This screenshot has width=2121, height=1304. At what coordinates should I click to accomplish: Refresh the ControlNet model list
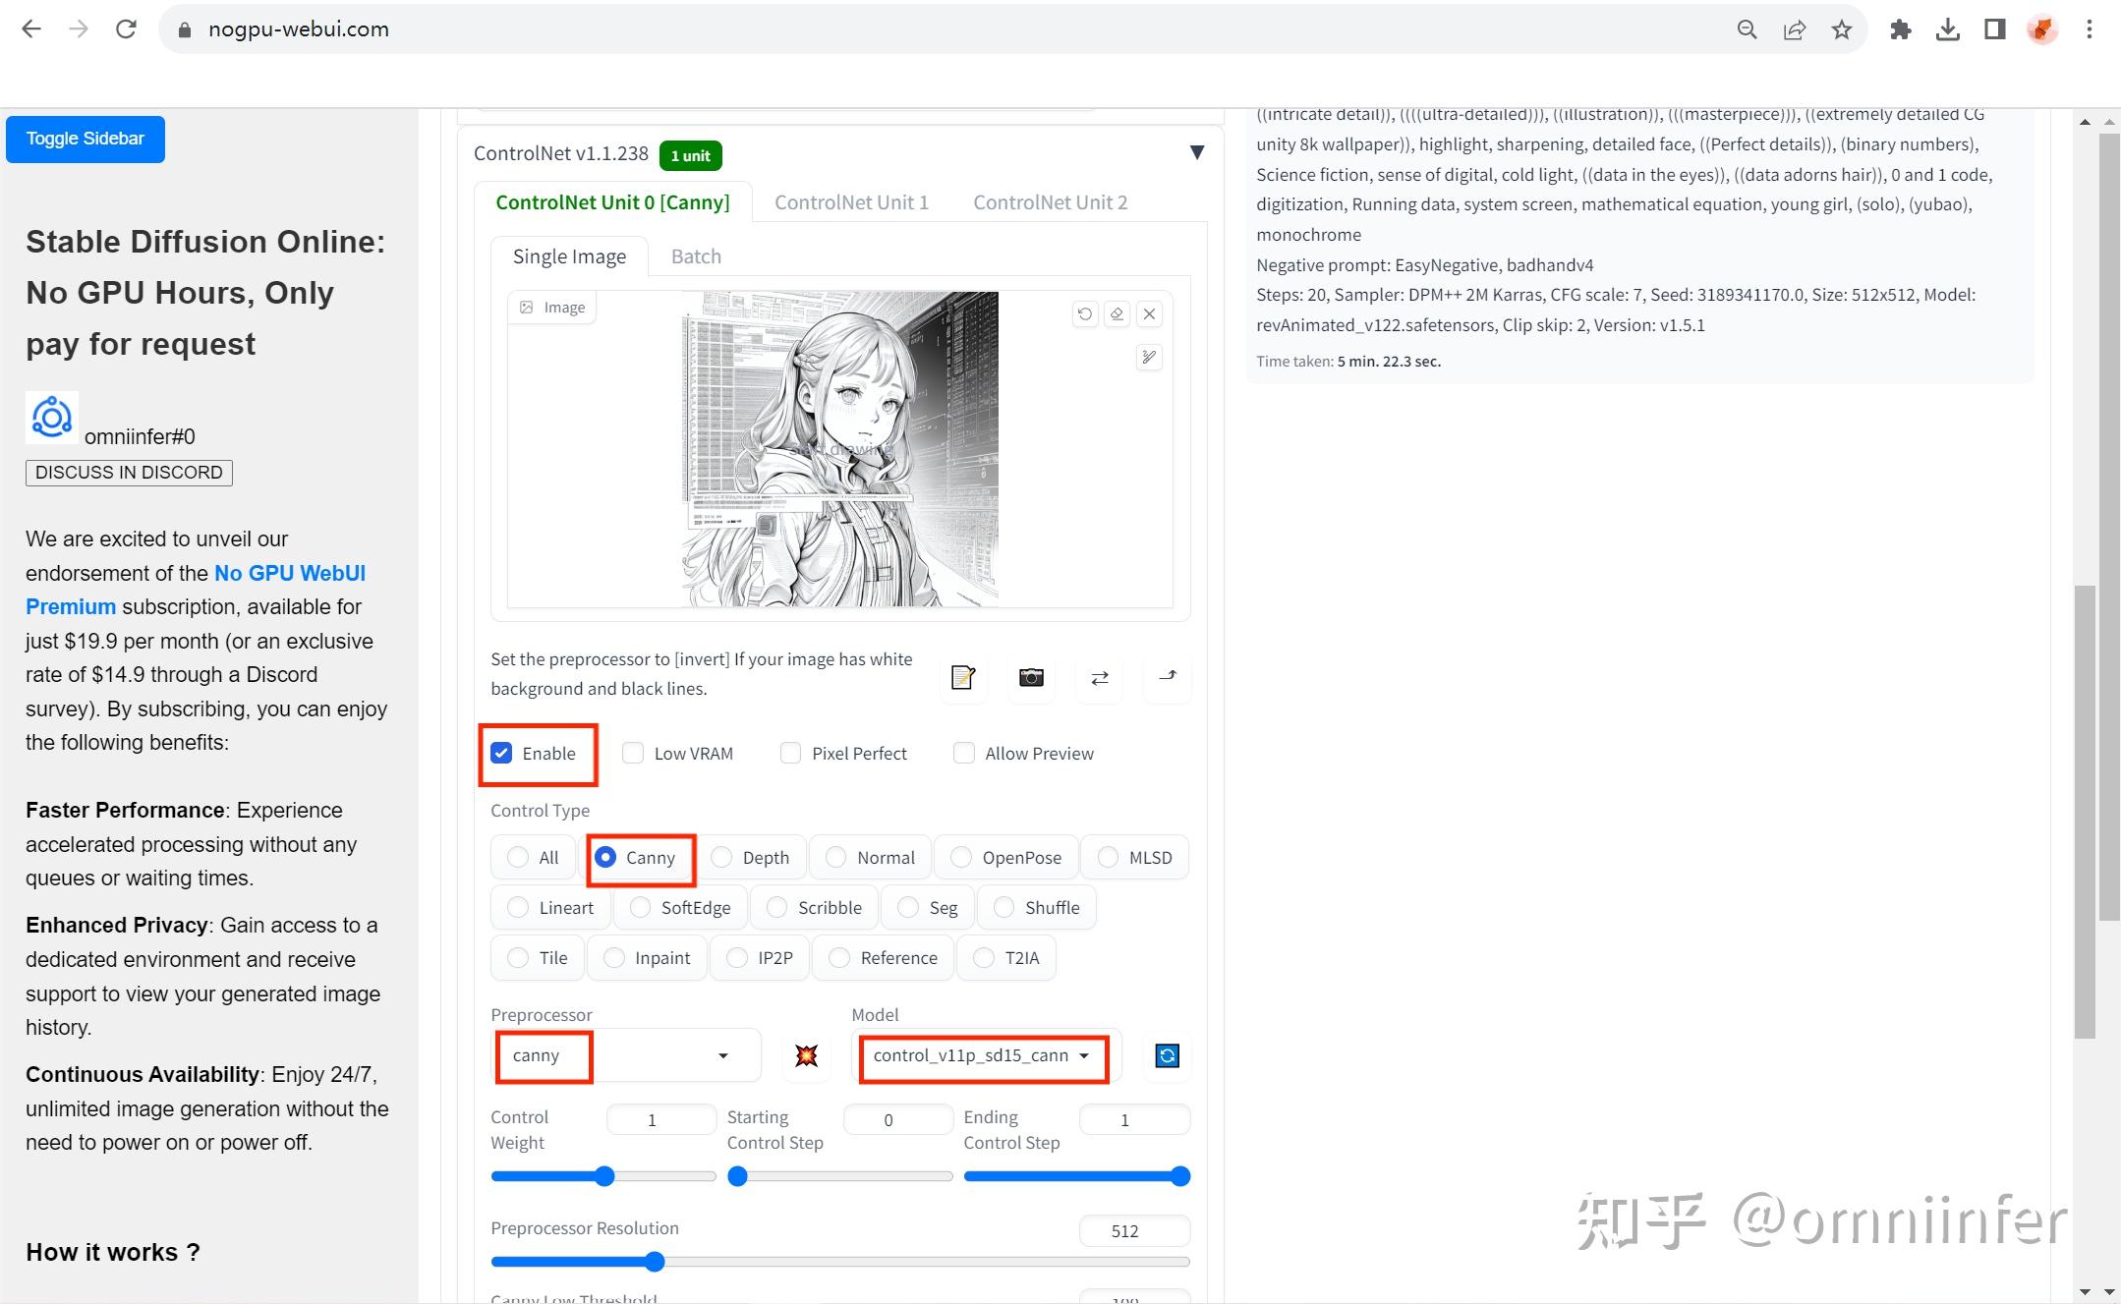(x=1167, y=1055)
